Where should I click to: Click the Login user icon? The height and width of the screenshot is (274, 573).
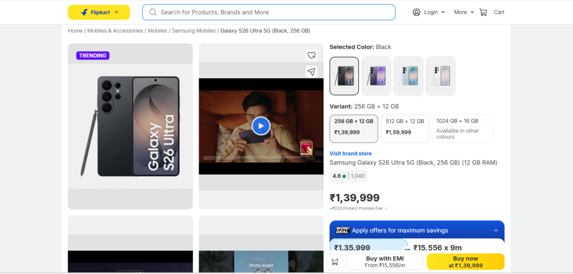tap(416, 12)
